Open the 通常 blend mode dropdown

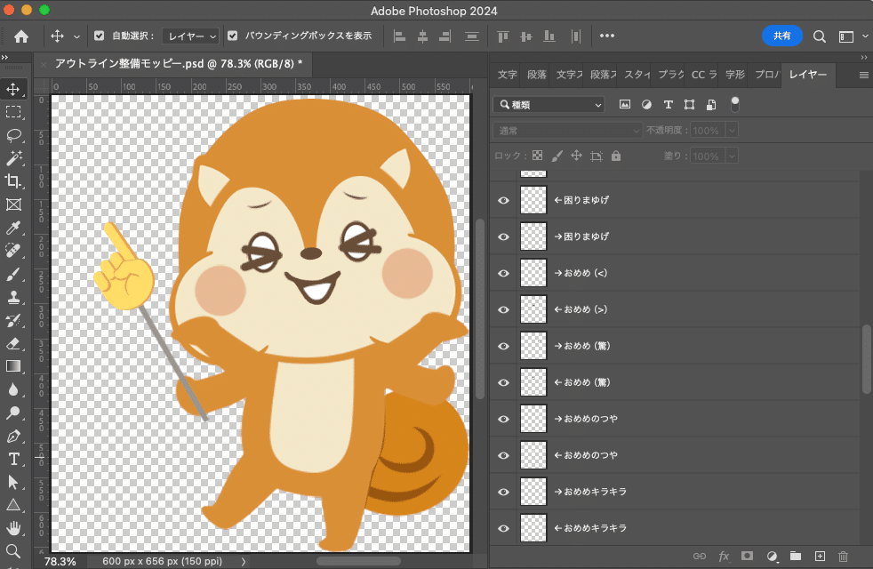pyautogui.click(x=567, y=131)
